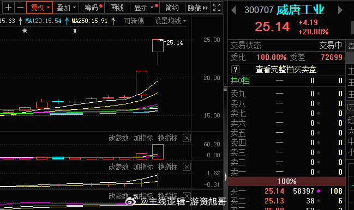
Task: Open the 设置均线 moving average settings dropdown
Action: (170, 21)
